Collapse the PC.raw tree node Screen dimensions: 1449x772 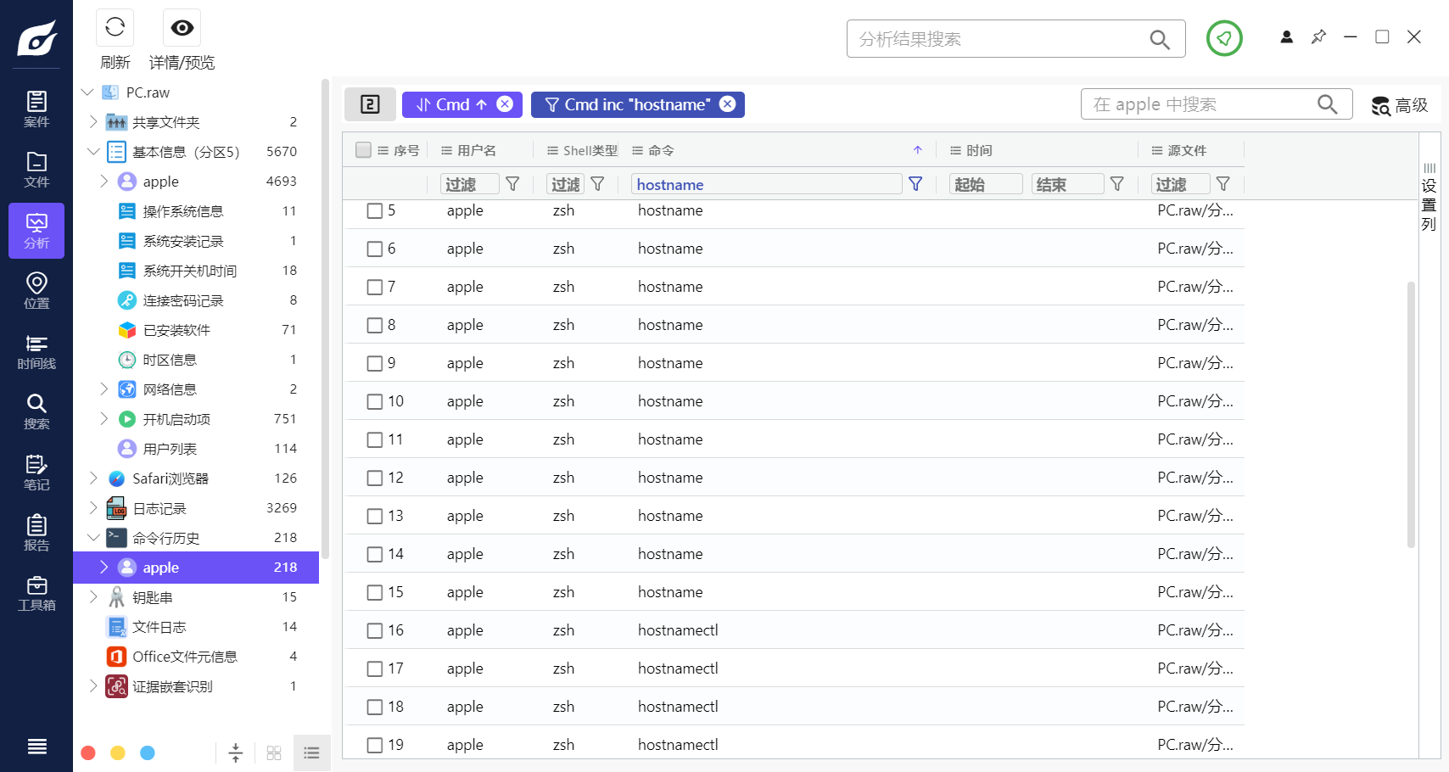[87, 92]
